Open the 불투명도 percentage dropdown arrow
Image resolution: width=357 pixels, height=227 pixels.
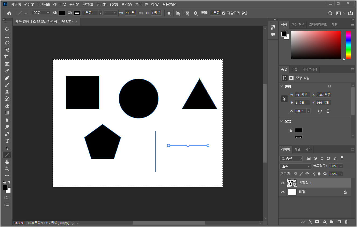point(341,166)
